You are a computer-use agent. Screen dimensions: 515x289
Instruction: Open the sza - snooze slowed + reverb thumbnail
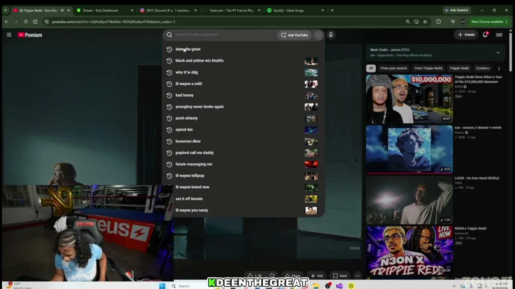tap(409, 150)
